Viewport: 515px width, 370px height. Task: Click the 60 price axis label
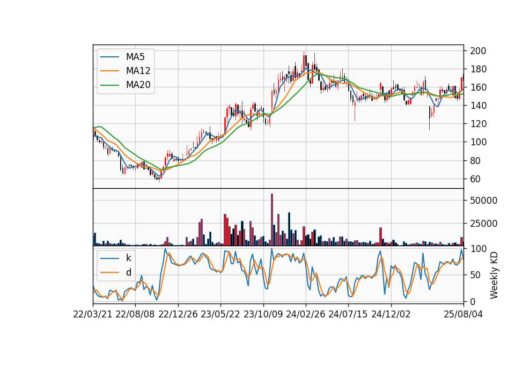tap(475, 179)
